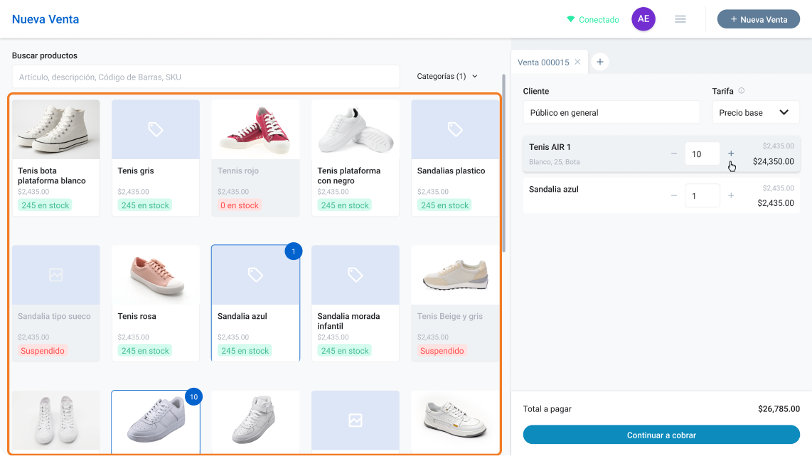This screenshot has width=812, height=456.
Task: Click the Nueva Venta page title
Action: tap(46, 19)
